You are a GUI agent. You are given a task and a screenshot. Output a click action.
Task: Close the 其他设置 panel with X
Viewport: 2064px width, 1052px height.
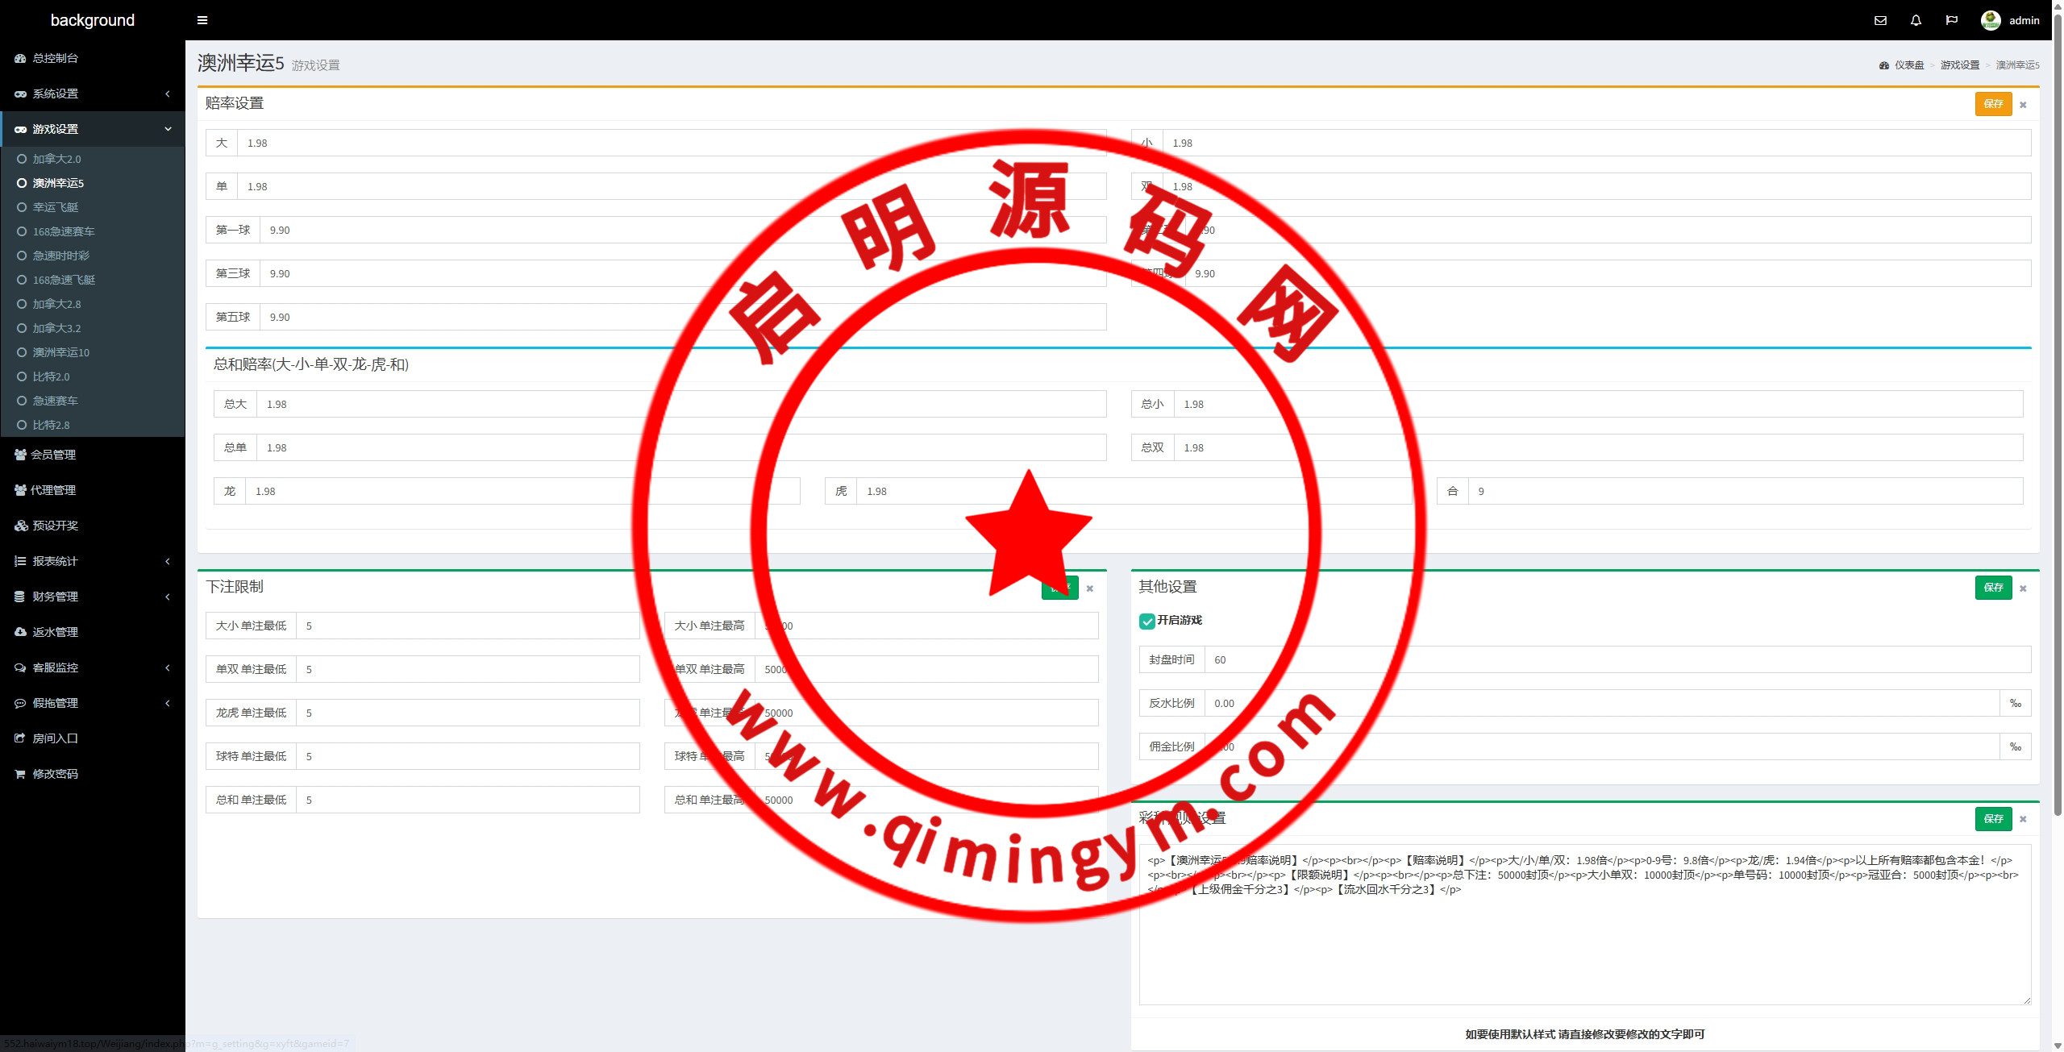[x=2023, y=588]
